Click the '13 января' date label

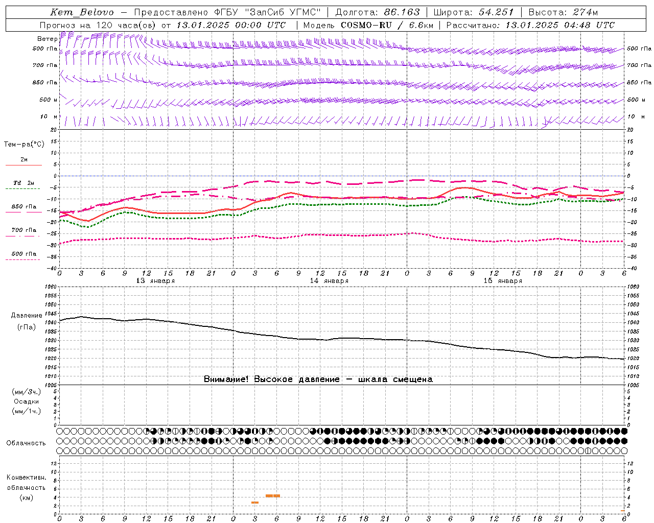pos(155,281)
